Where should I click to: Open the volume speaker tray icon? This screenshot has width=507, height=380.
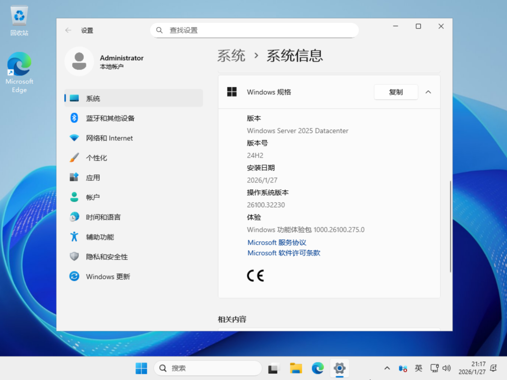tap(446, 368)
